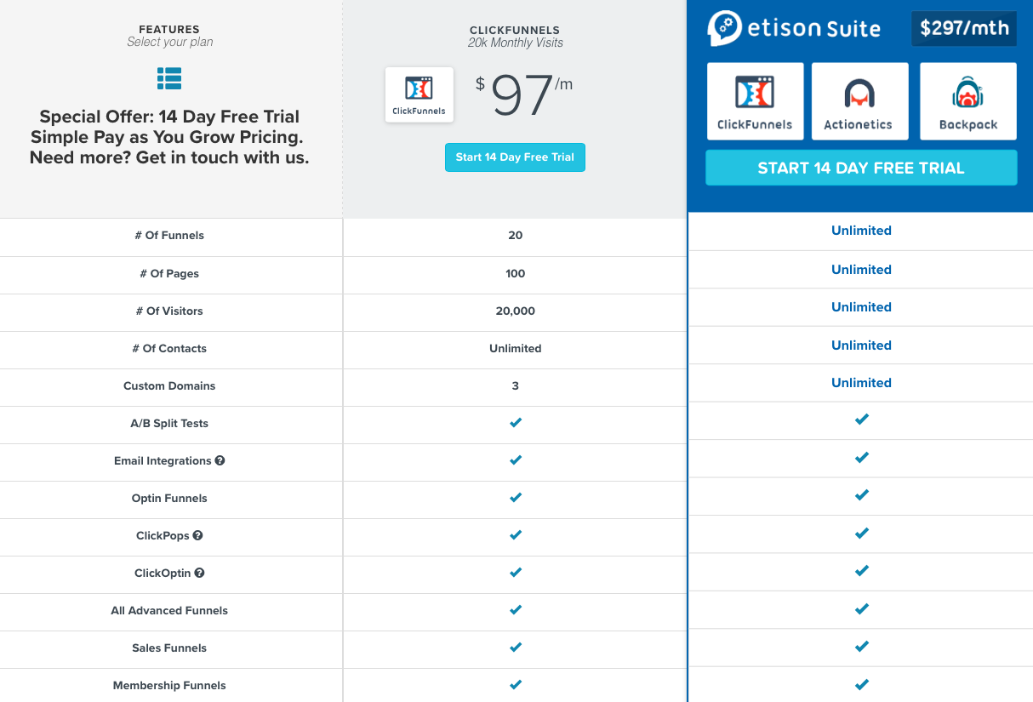Select the ClickFunnels tile in Etison Suite

[x=755, y=101]
